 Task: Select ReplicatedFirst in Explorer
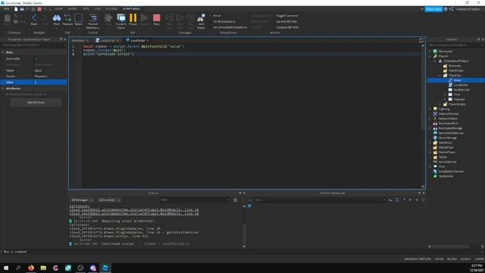[448, 124]
